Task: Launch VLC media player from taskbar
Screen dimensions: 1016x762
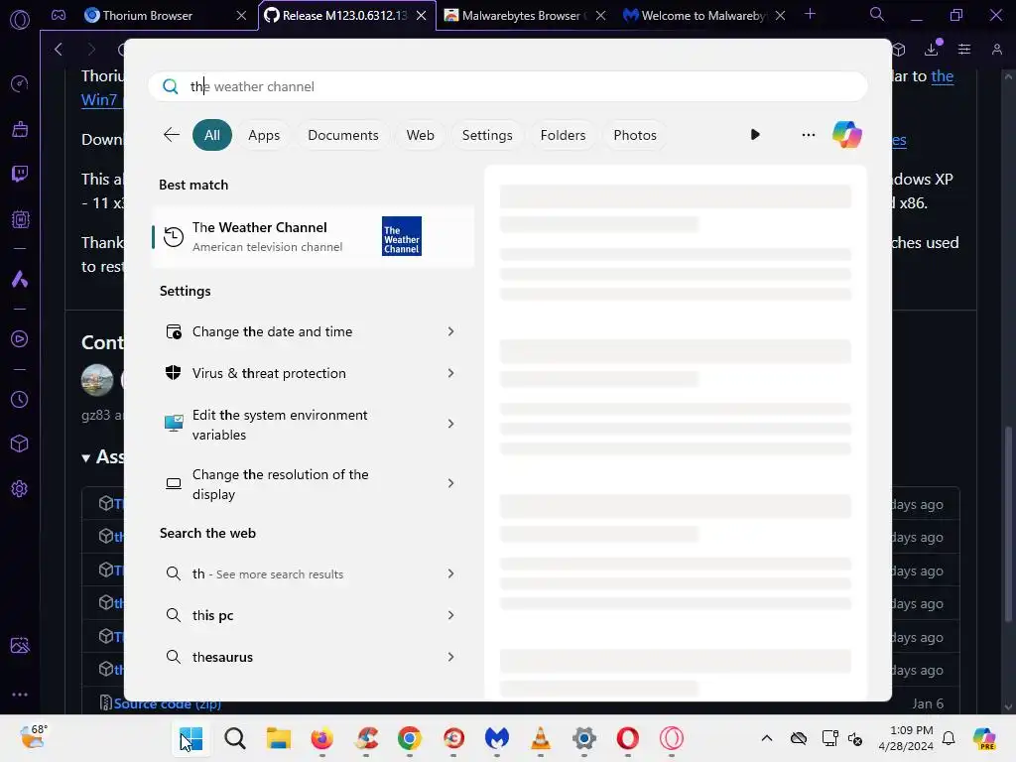Action: tap(541, 738)
